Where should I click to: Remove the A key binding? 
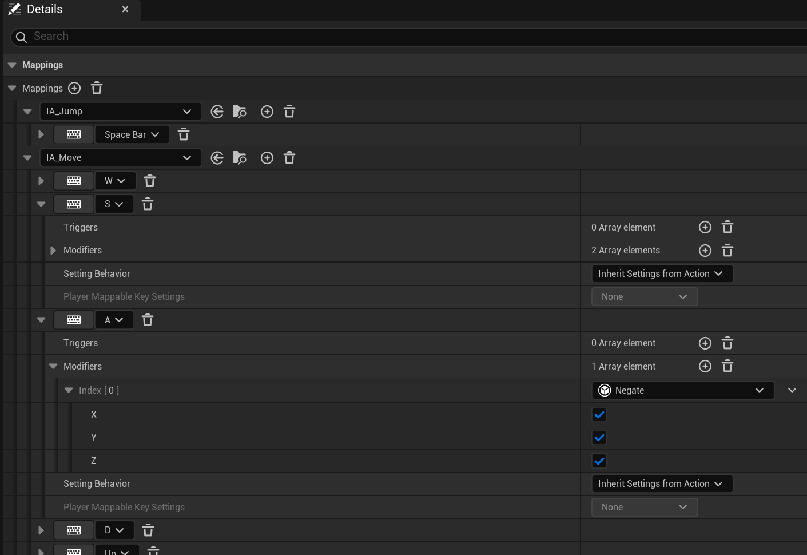coord(148,320)
